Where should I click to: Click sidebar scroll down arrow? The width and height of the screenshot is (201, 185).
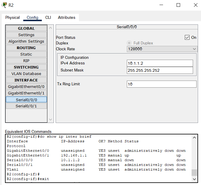click(51, 119)
